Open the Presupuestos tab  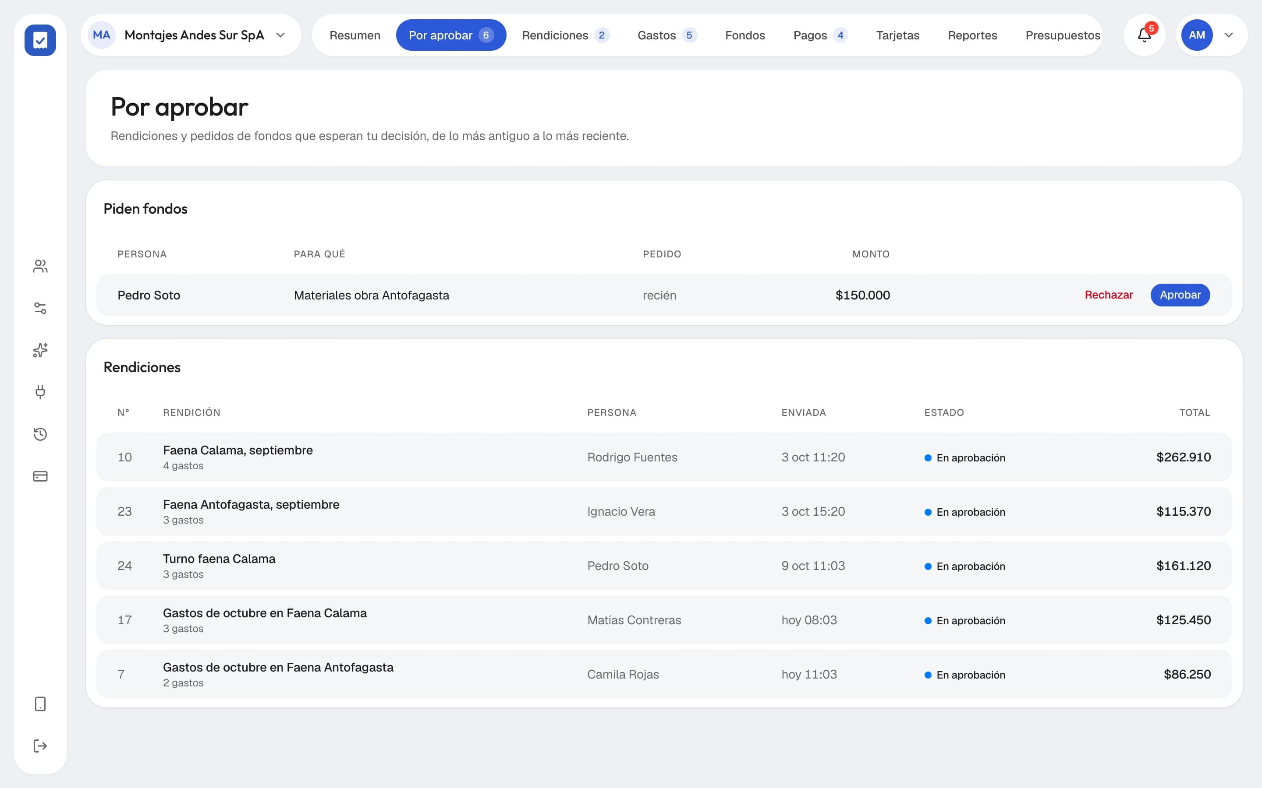[x=1062, y=35]
